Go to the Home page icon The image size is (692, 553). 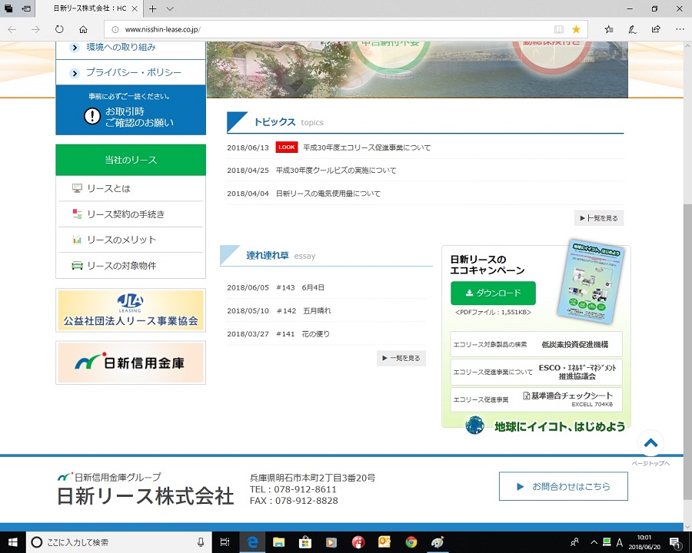pyautogui.click(x=83, y=29)
